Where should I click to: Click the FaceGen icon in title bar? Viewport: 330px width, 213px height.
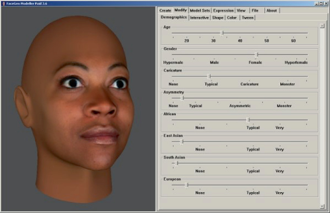(x=3, y=3)
